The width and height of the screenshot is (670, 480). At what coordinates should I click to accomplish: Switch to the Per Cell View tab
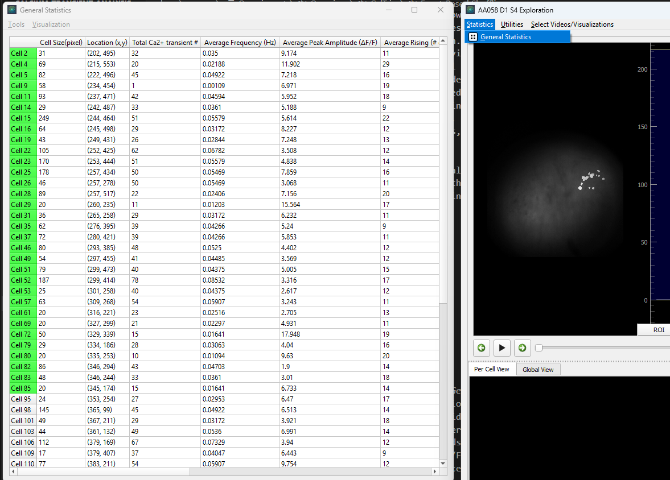click(492, 369)
